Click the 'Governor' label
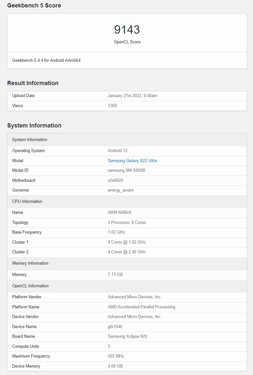The width and height of the screenshot is (253, 375). pos(21,190)
